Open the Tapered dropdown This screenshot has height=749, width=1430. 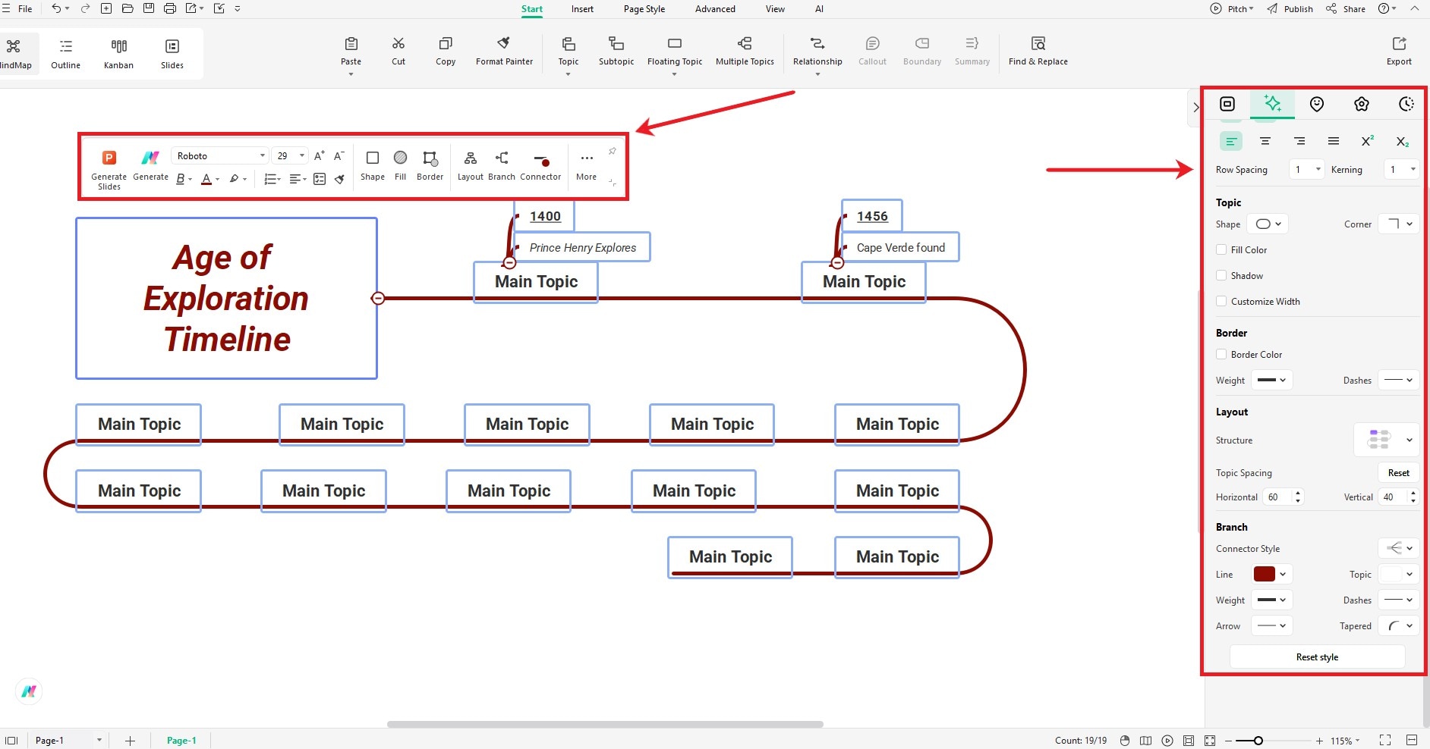pyautogui.click(x=1399, y=625)
